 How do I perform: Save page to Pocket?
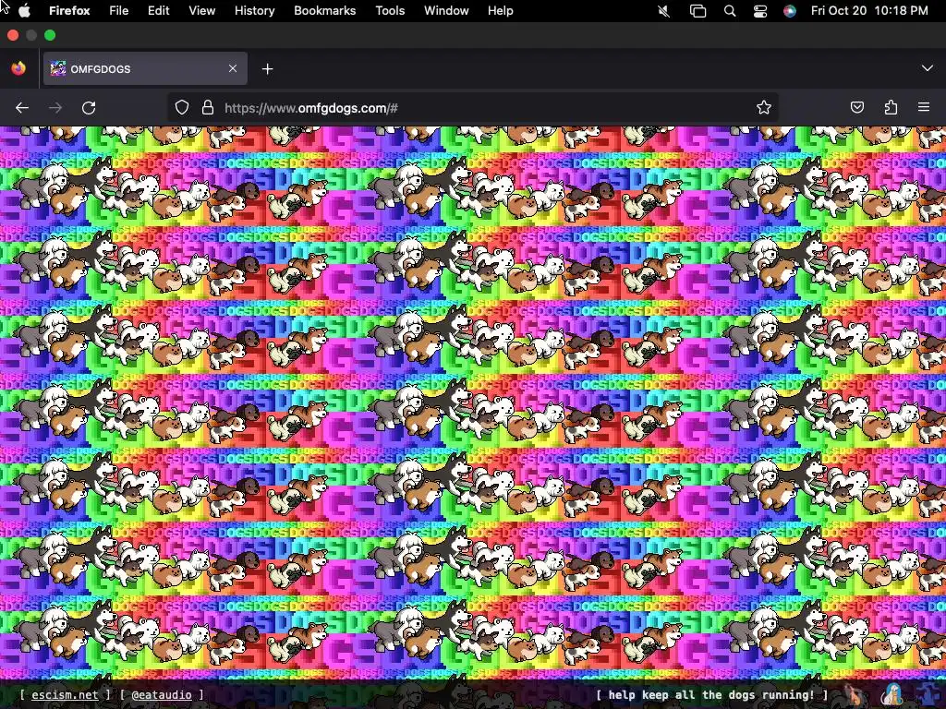pos(856,108)
